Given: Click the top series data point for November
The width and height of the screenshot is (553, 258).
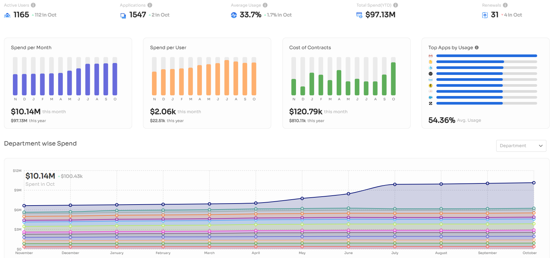Looking at the screenshot, I should tap(24, 206).
